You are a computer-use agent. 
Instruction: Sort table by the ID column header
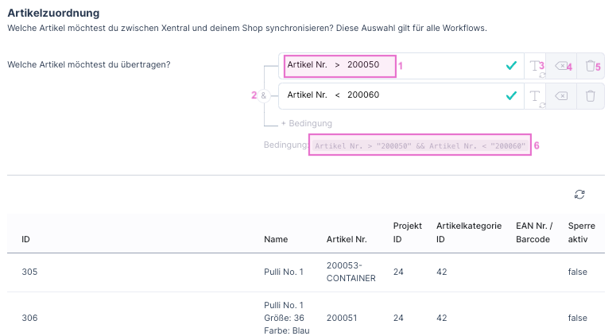coord(26,239)
